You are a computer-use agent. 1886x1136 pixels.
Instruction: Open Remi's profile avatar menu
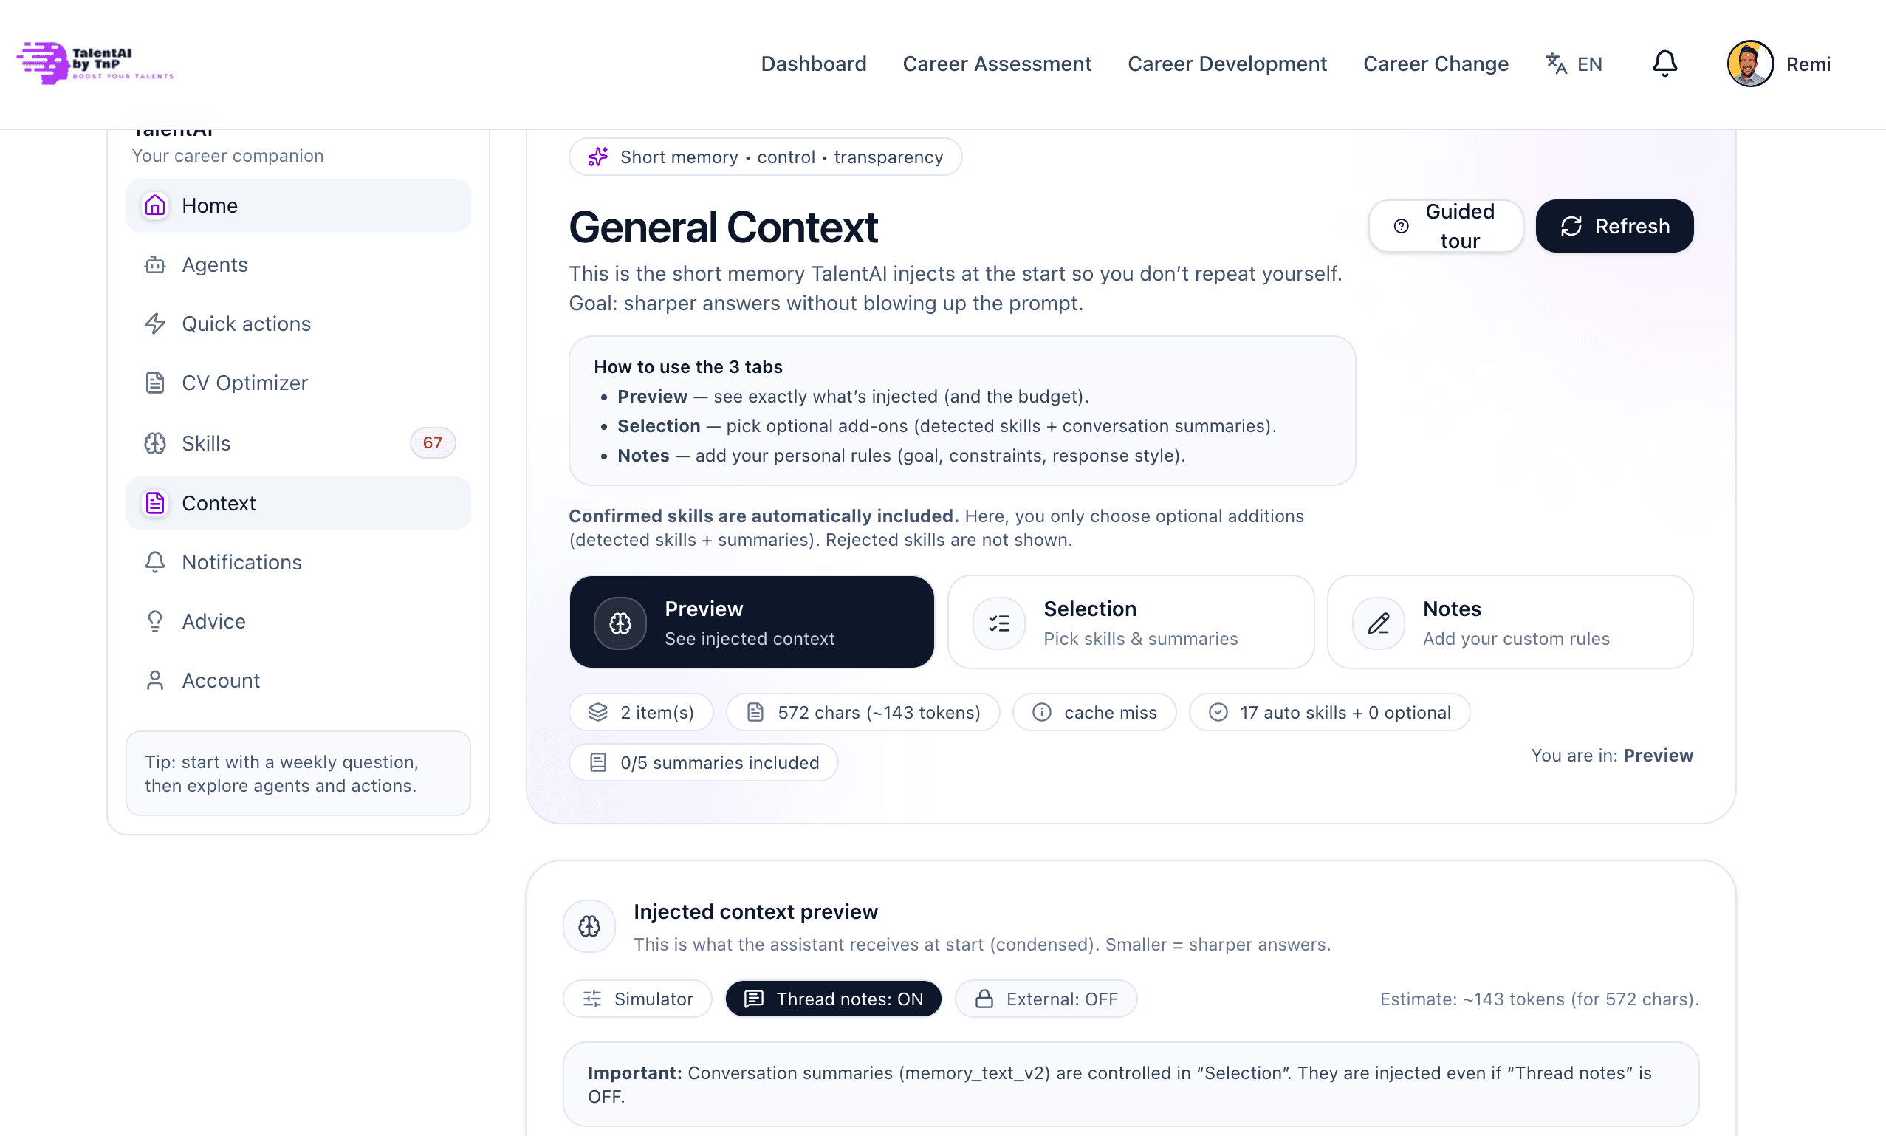coord(1750,64)
